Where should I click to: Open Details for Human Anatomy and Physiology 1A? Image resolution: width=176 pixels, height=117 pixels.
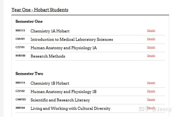pyautogui.click(x=151, y=47)
